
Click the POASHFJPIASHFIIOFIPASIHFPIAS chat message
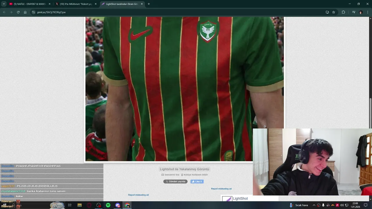tap(38, 166)
